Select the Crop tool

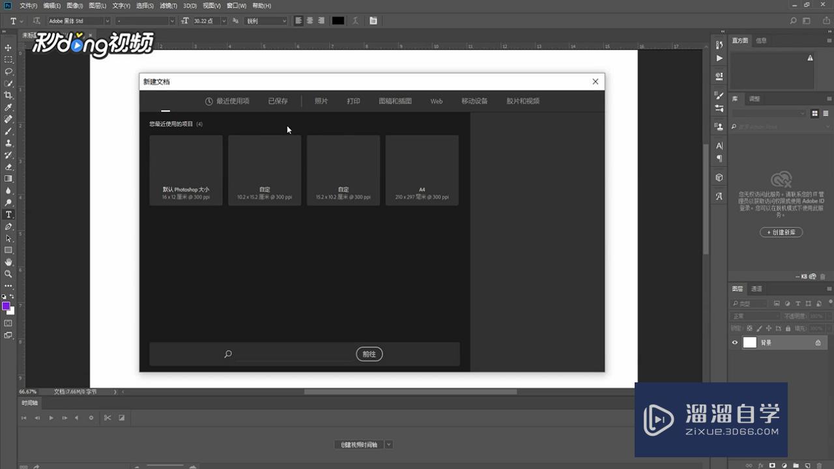[x=8, y=95]
